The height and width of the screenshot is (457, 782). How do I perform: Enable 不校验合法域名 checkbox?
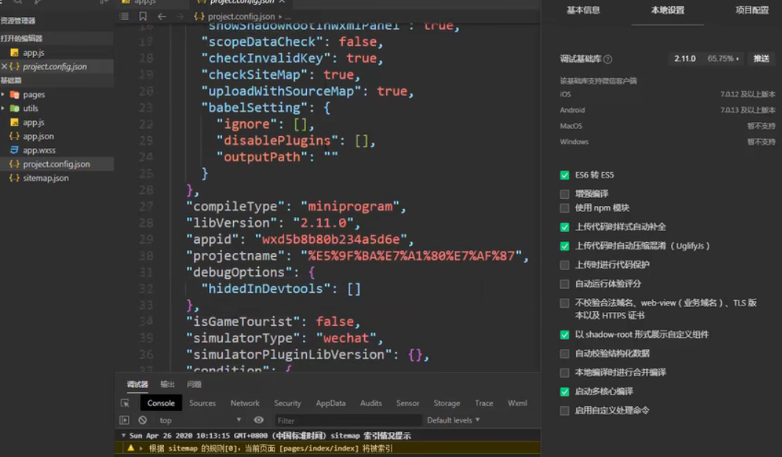pyautogui.click(x=564, y=303)
